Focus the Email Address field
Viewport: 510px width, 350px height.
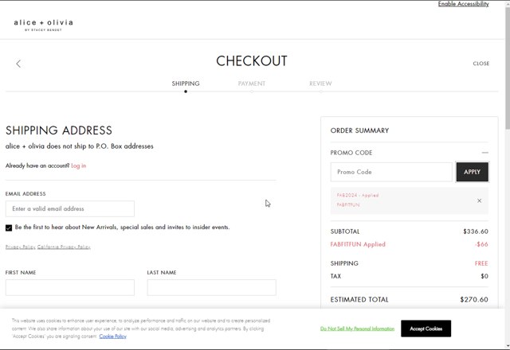pos(70,208)
